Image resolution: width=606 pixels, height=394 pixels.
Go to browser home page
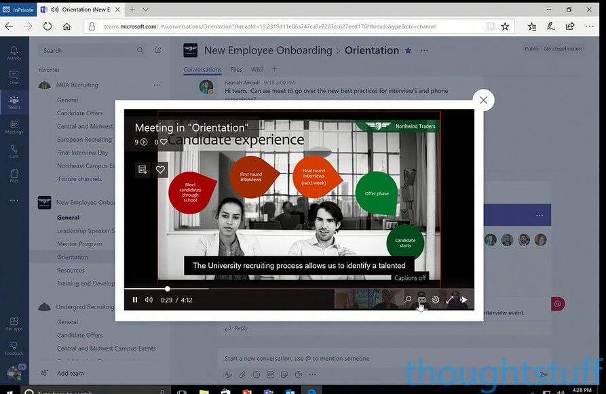[67, 26]
